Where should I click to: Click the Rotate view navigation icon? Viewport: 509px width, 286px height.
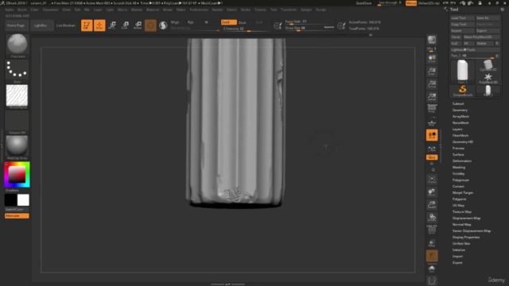click(x=432, y=217)
